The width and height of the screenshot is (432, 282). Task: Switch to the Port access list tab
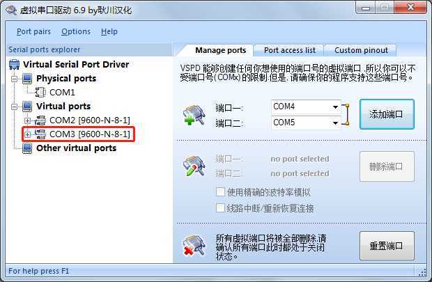(x=290, y=50)
